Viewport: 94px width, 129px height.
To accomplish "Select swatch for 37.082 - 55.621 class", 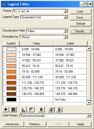I will 11,60.
